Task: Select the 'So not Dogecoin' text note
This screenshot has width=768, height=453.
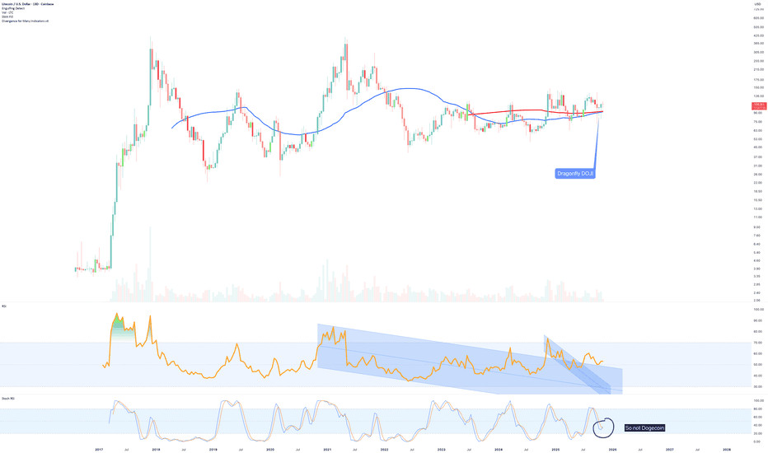Action: 644,427
